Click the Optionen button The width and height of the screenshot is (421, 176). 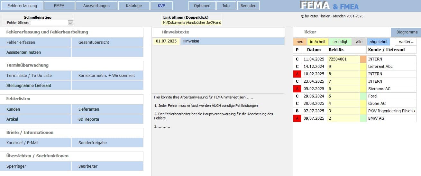tap(202, 5)
